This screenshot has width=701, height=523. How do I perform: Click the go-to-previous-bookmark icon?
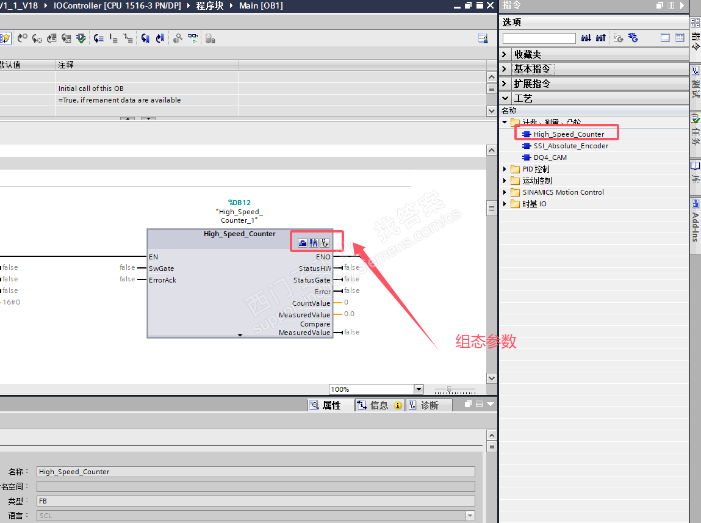pos(160,38)
